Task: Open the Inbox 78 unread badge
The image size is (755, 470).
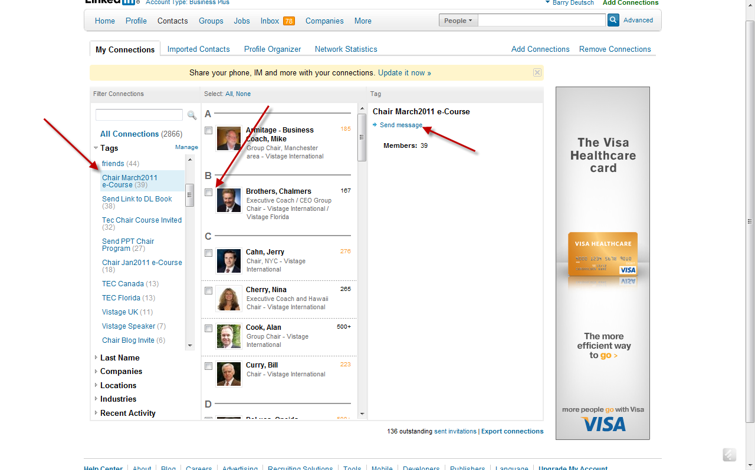Action: (x=288, y=21)
